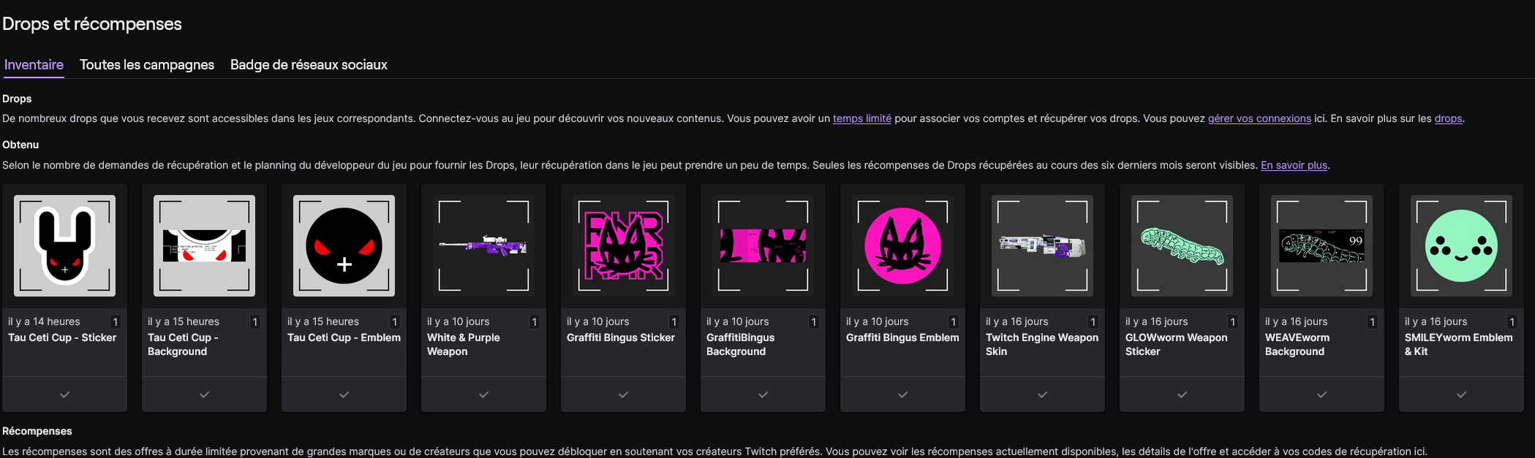
Task: Click checkmark under Tau Ceti Cup Sticker
Action: pos(64,394)
